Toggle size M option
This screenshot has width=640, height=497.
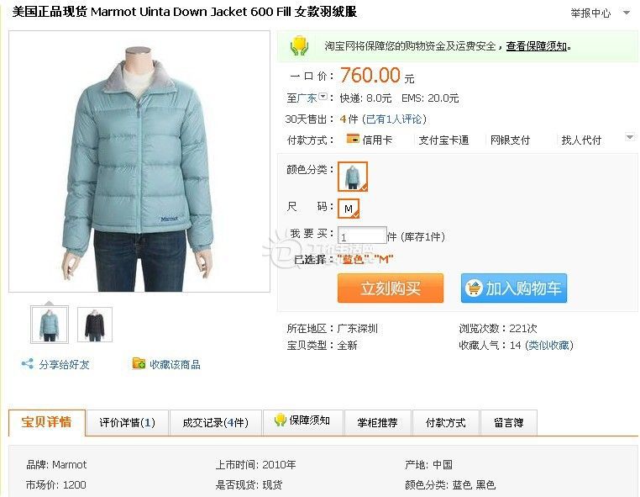tap(349, 209)
